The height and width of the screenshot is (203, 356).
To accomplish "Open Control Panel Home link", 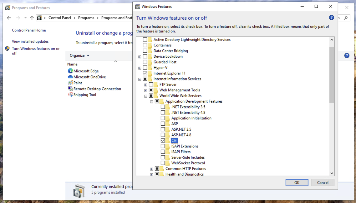I will [x=29, y=30].
